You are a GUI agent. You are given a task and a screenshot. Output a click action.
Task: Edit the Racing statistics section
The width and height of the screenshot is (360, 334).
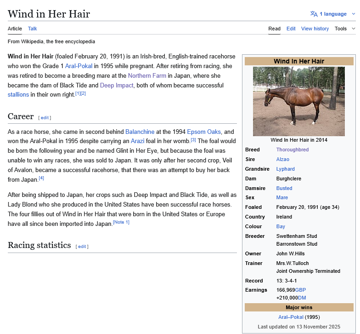click(82, 247)
